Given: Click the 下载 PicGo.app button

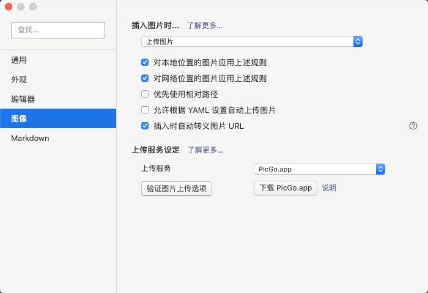Looking at the screenshot, I should (286, 188).
